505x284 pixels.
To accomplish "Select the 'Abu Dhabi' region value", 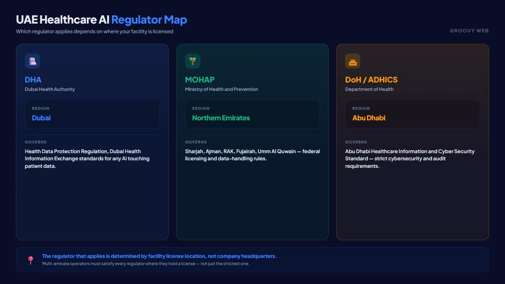I will point(369,118).
